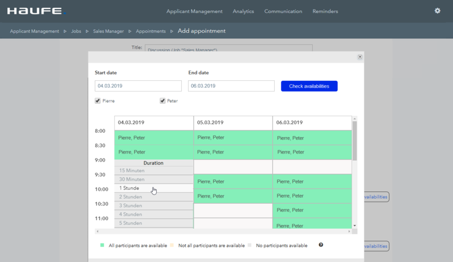Select 8:00 slot on 04.03.2019

(x=153, y=138)
